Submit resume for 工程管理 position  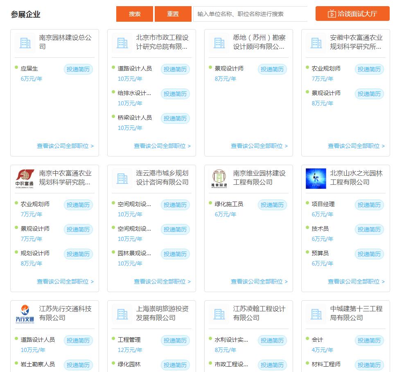pos(175,340)
